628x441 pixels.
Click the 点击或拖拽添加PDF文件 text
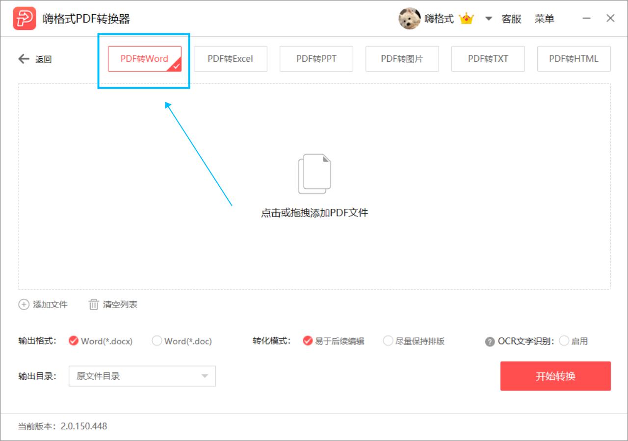coord(314,213)
